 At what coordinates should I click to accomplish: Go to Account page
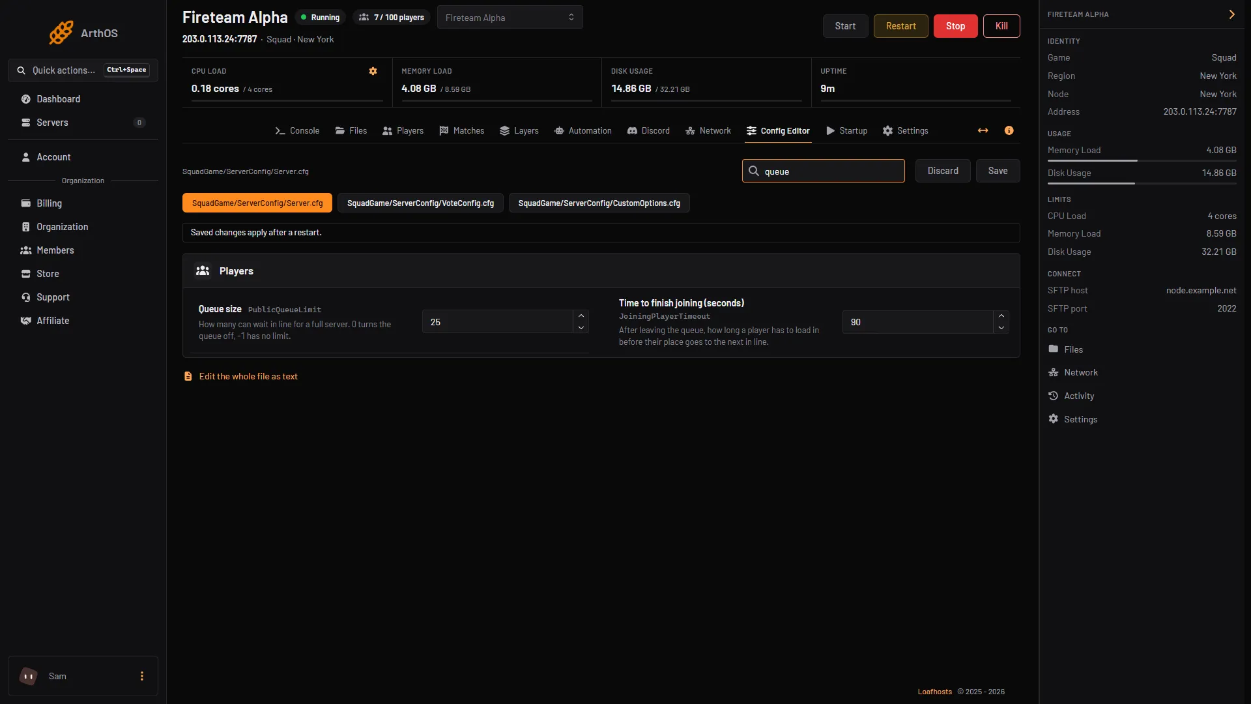click(x=83, y=157)
